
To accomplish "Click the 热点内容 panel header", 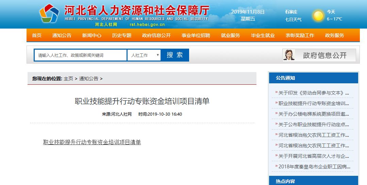I will pos(313,181).
